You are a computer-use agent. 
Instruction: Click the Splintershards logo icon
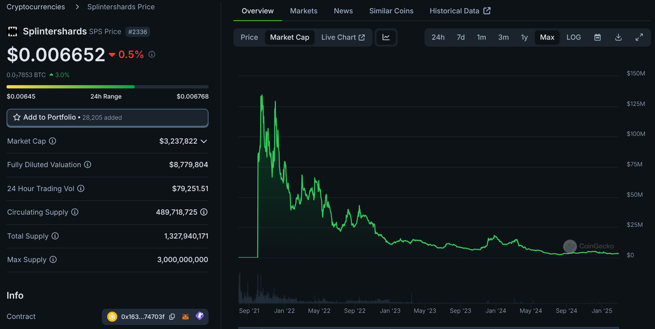click(x=12, y=31)
